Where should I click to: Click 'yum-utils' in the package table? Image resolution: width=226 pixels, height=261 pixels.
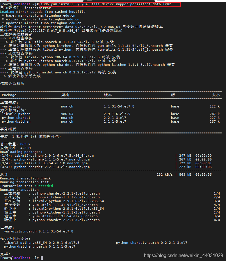tap(11, 107)
